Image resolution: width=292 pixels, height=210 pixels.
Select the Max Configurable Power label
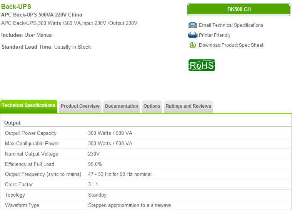click(x=32, y=144)
